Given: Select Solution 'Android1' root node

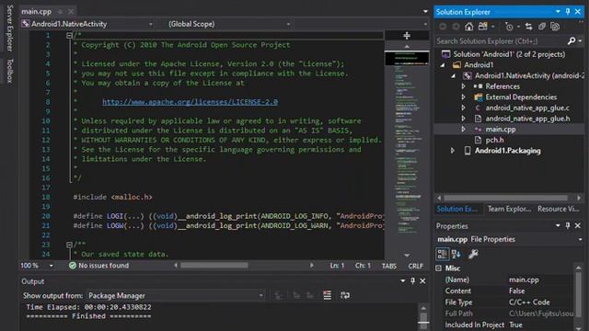Looking at the screenshot, I should (509, 54).
